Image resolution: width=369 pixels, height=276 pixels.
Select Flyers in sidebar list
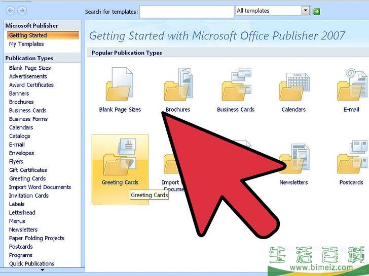tap(16, 161)
